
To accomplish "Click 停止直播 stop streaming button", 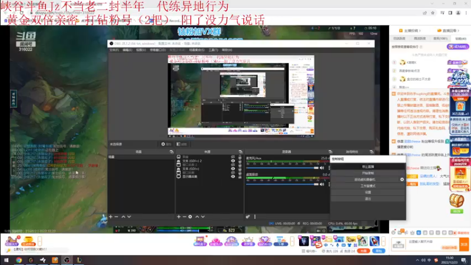I will 368,167.
